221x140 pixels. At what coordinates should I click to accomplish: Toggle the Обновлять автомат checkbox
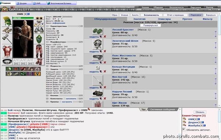pos(184,129)
